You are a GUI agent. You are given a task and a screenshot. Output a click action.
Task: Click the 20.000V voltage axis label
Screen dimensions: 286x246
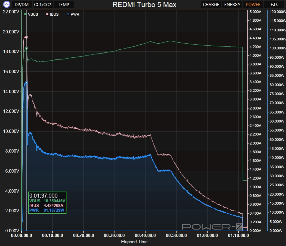point(11,32)
